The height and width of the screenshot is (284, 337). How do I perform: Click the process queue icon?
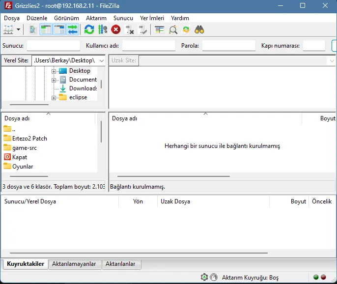tap(102, 29)
